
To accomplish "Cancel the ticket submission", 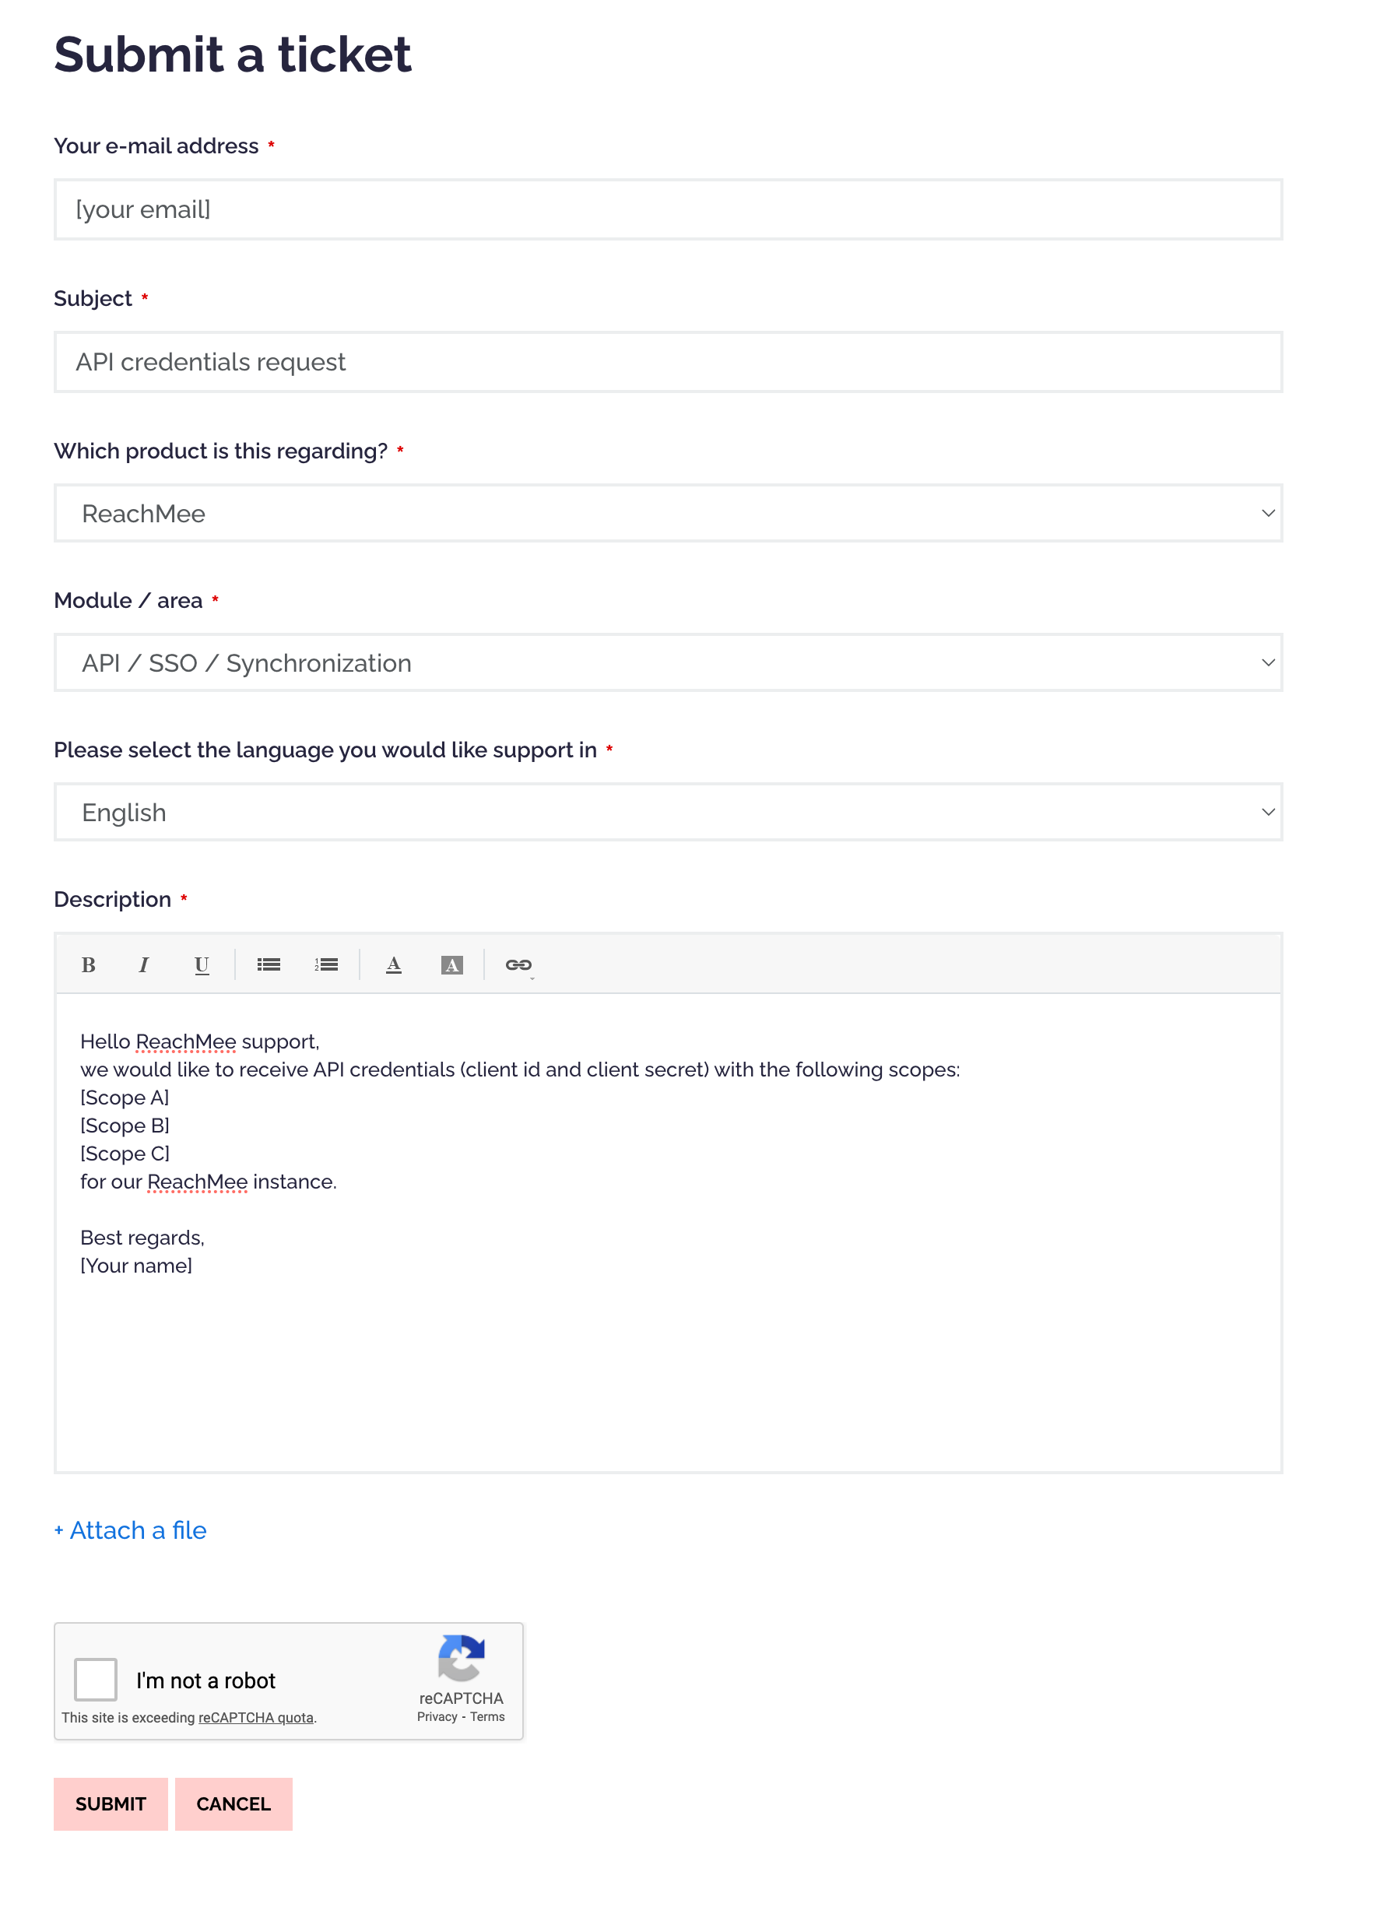I will pos(234,1803).
